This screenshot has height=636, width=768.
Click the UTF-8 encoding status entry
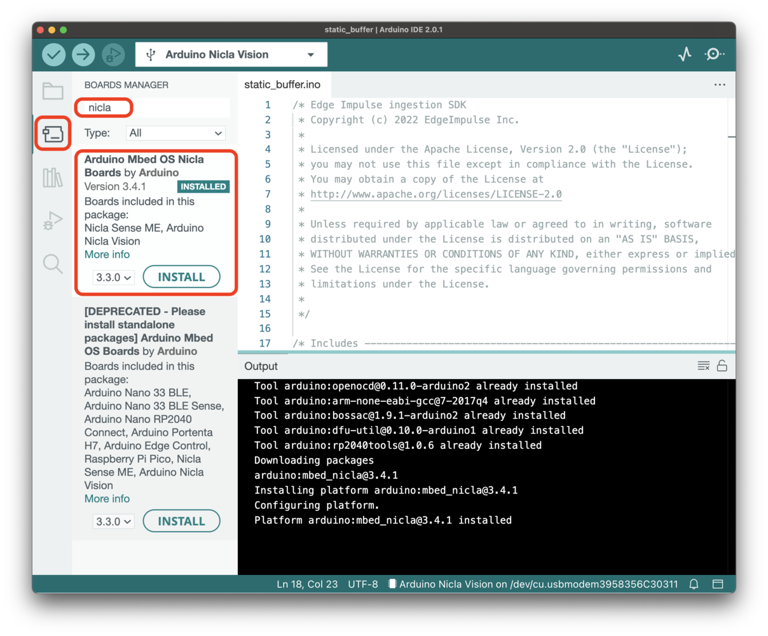coord(363,584)
